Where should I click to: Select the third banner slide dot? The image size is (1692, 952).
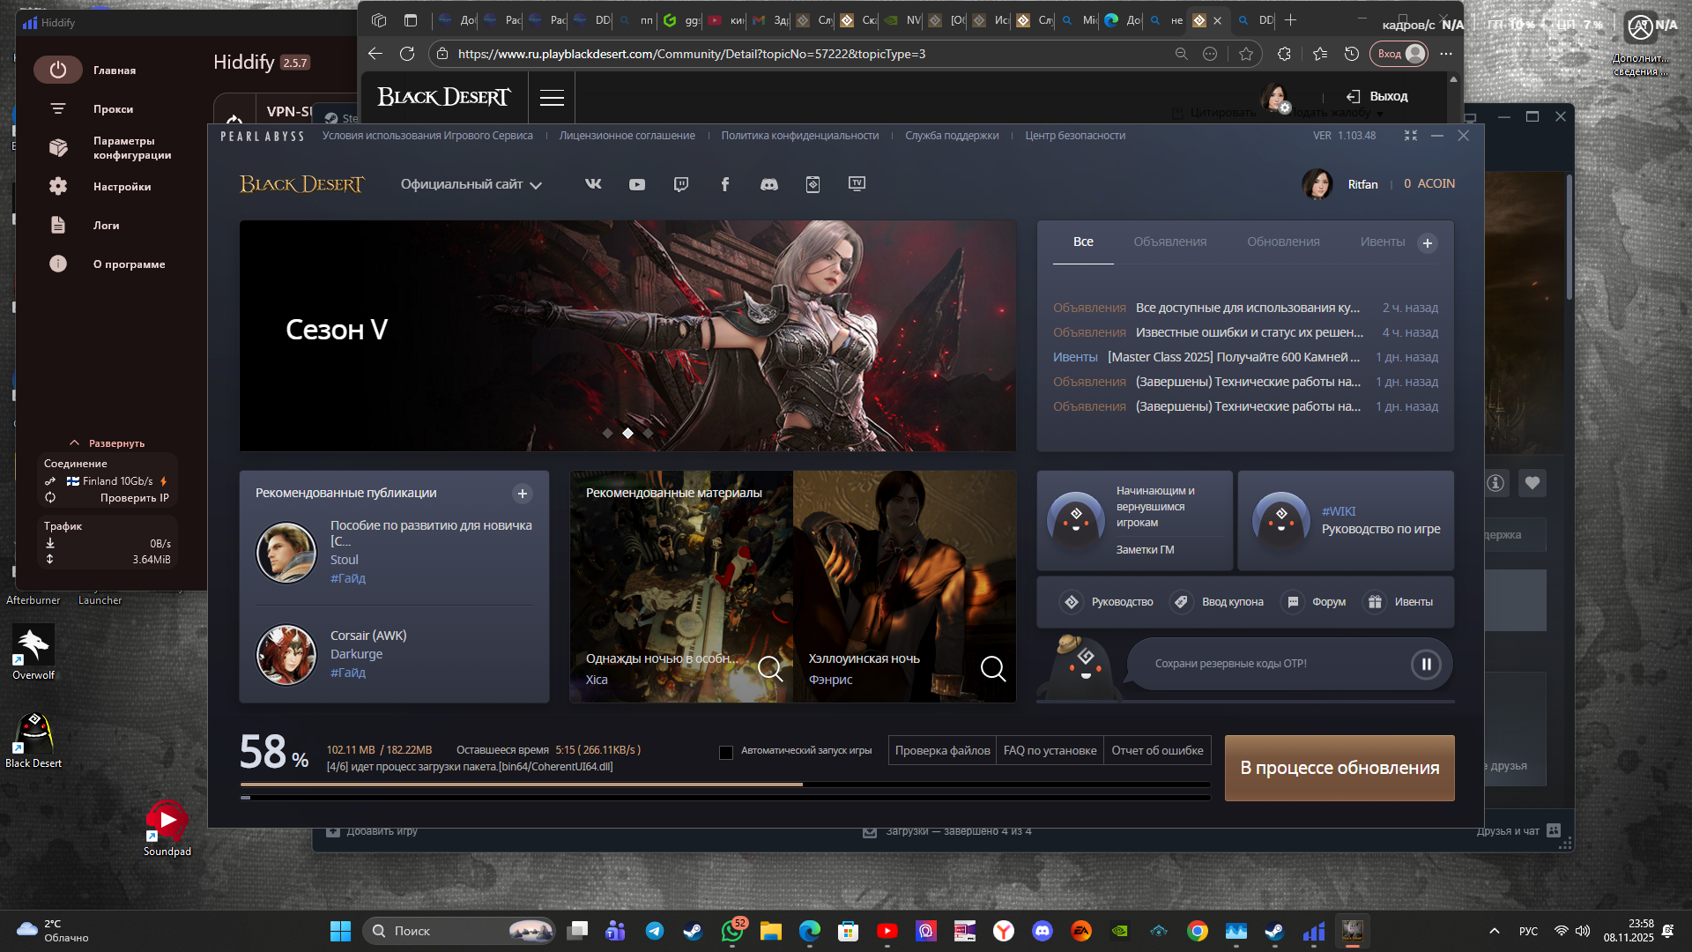point(649,434)
